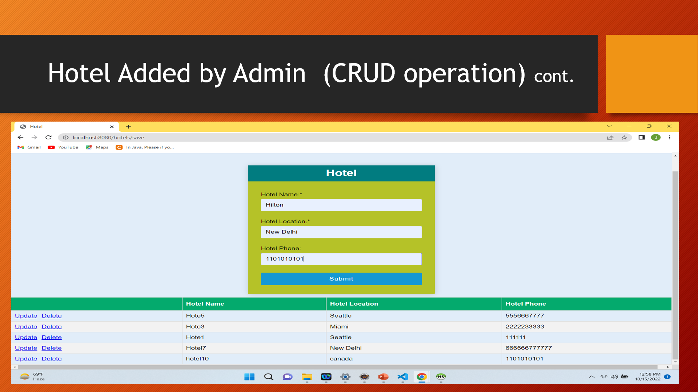Share this page icon in address bar
Viewport: 698px width, 392px height.
[610, 138]
